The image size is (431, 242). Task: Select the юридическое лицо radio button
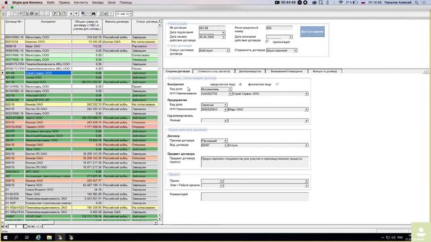point(240,85)
